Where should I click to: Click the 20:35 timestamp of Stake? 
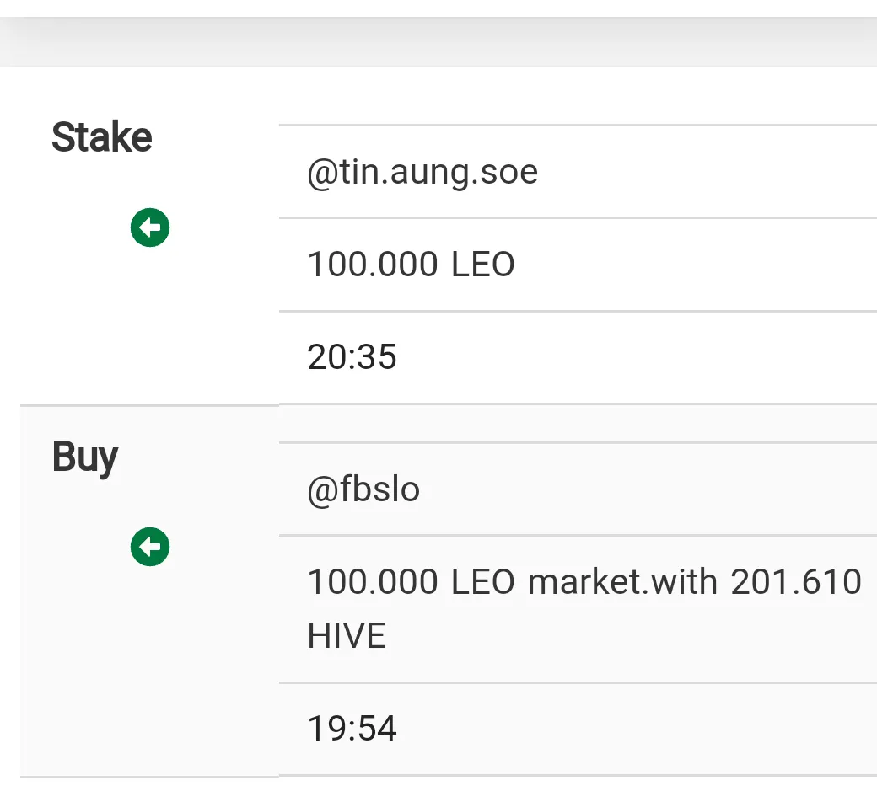(352, 357)
